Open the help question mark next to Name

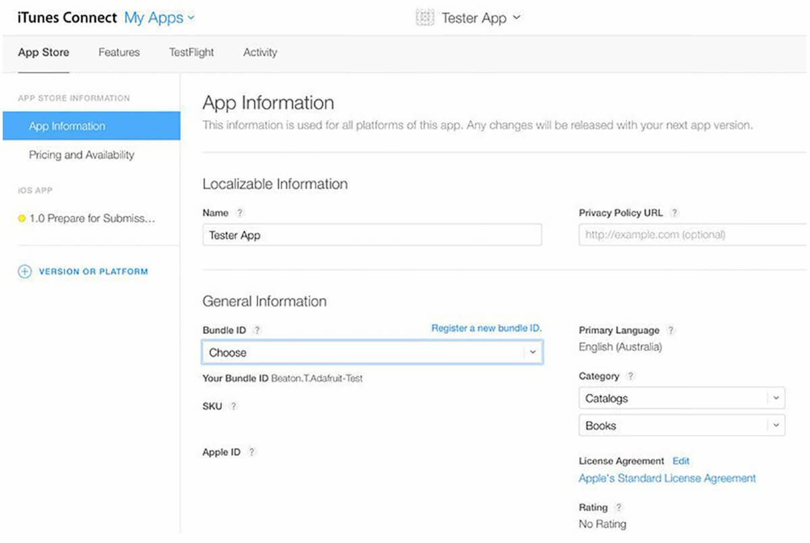(239, 212)
